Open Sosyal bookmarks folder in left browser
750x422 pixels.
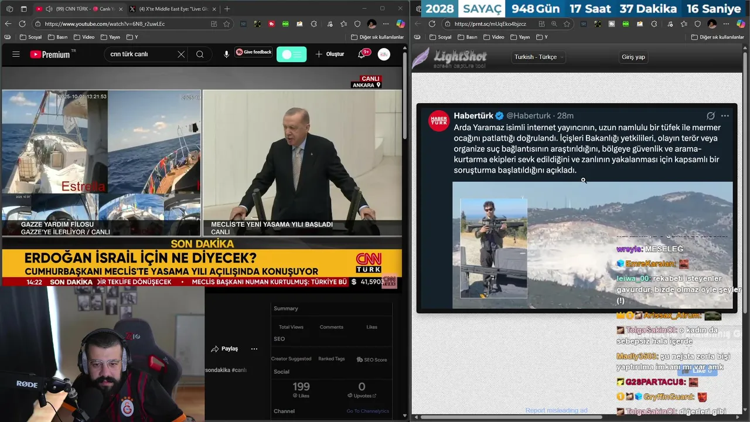(x=30, y=37)
